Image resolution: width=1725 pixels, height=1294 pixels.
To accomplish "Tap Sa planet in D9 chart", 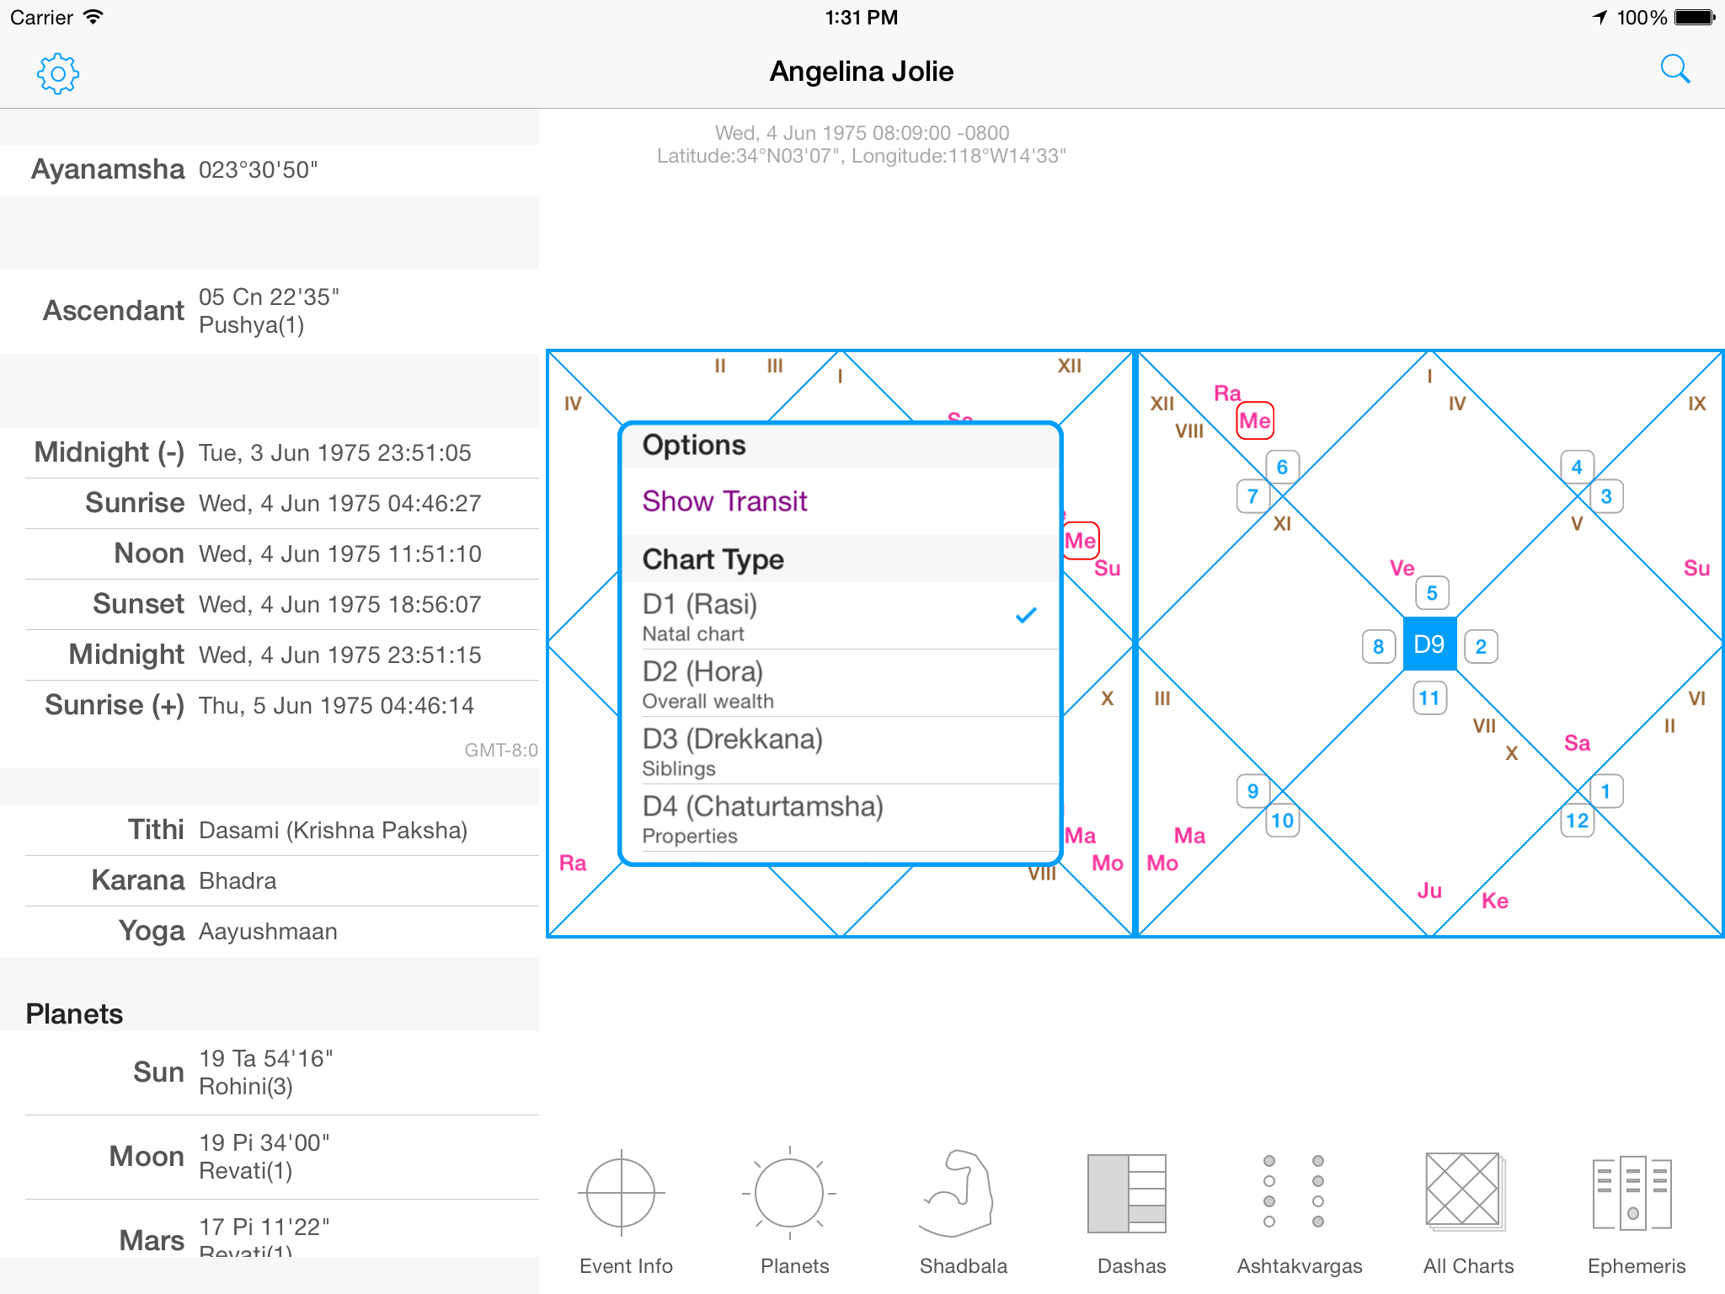I will pos(1578,743).
